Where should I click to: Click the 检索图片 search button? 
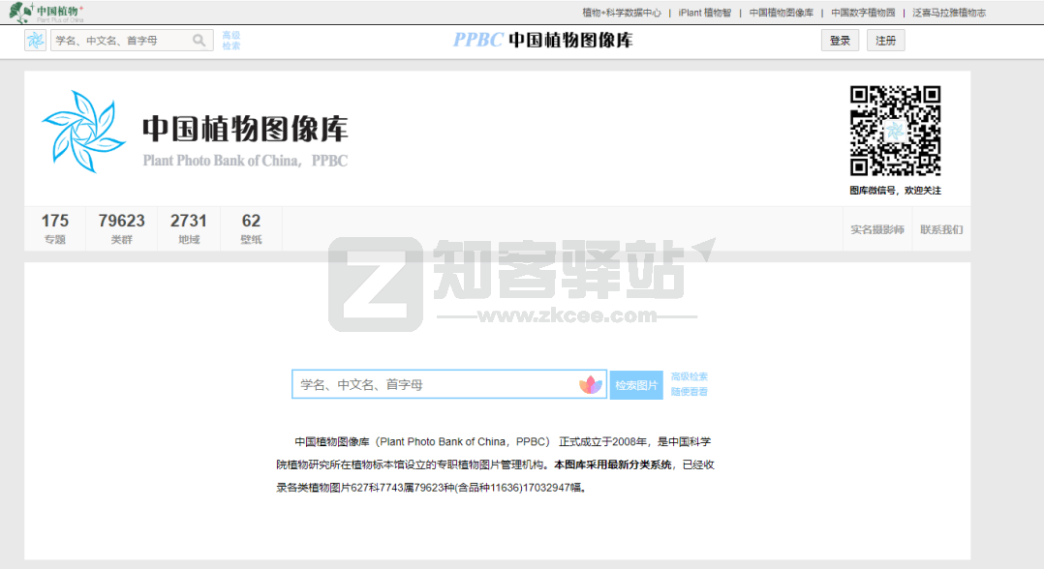[x=636, y=384]
